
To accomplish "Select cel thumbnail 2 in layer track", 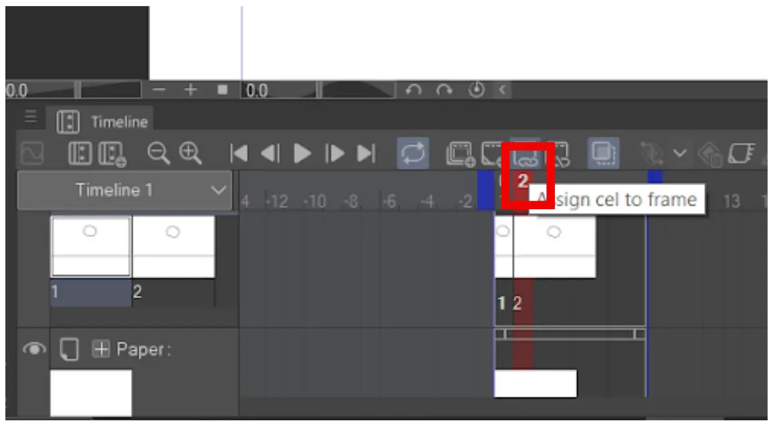I will point(554,247).
